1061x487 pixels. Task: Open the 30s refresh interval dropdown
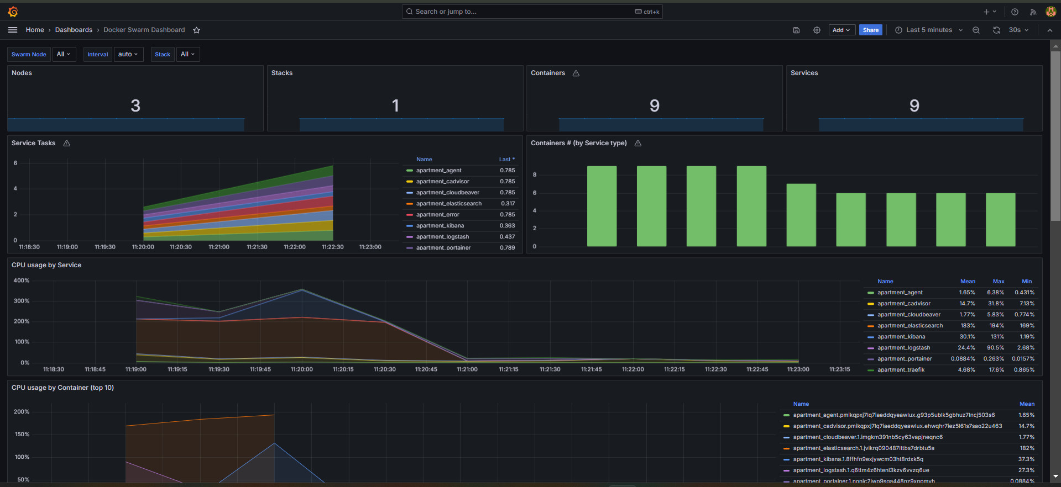coord(1018,30)
